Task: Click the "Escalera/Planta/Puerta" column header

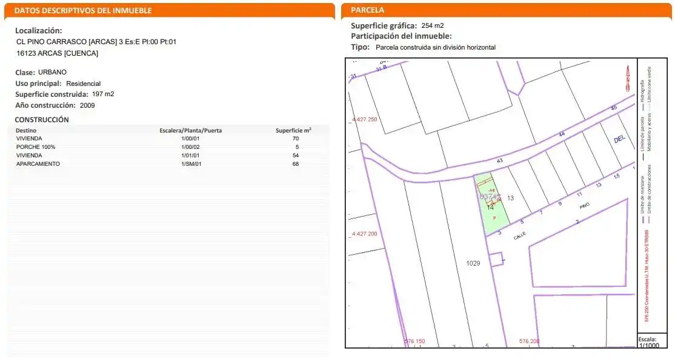Action: pyautogui.click(x=191, y=130)
